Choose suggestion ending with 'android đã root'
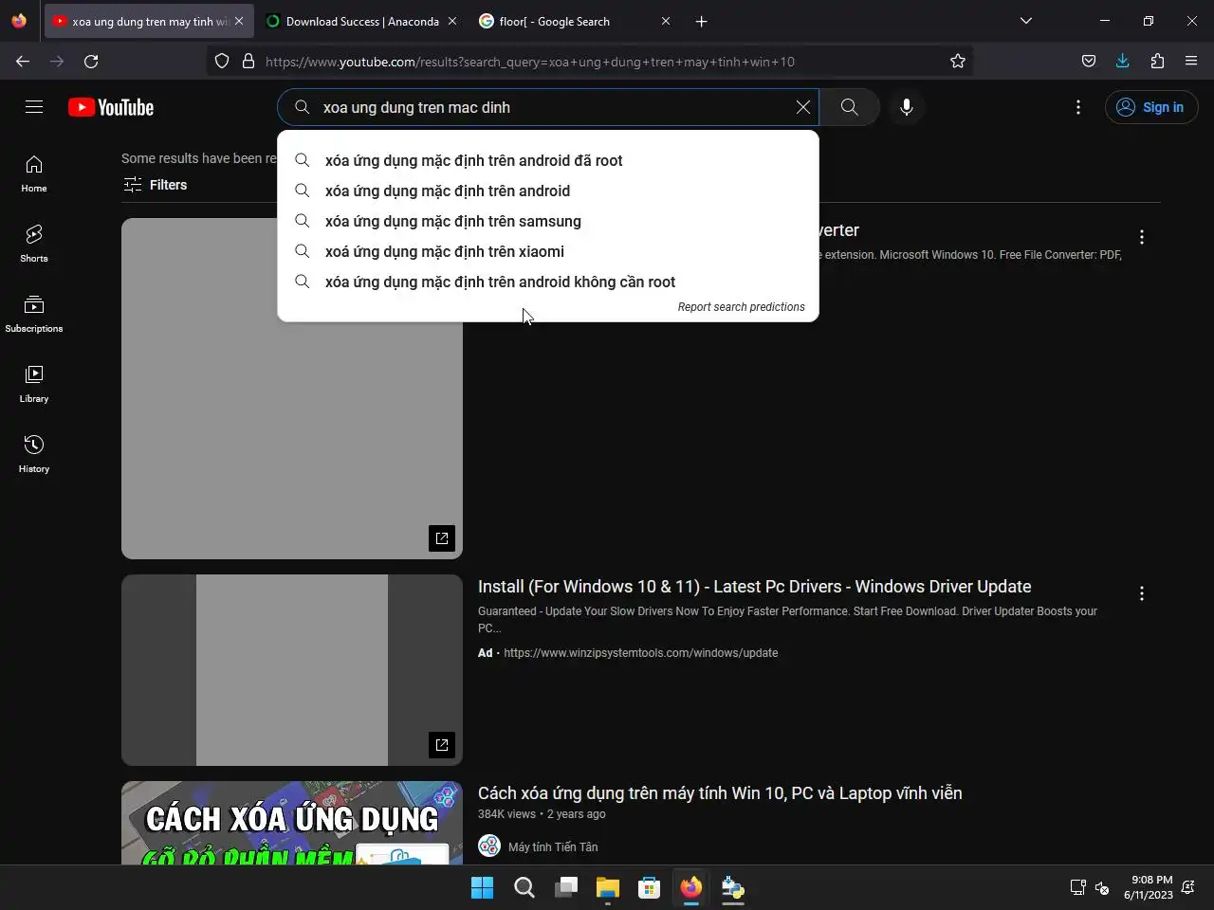1214x910 pixels. (x=548, y=160)
